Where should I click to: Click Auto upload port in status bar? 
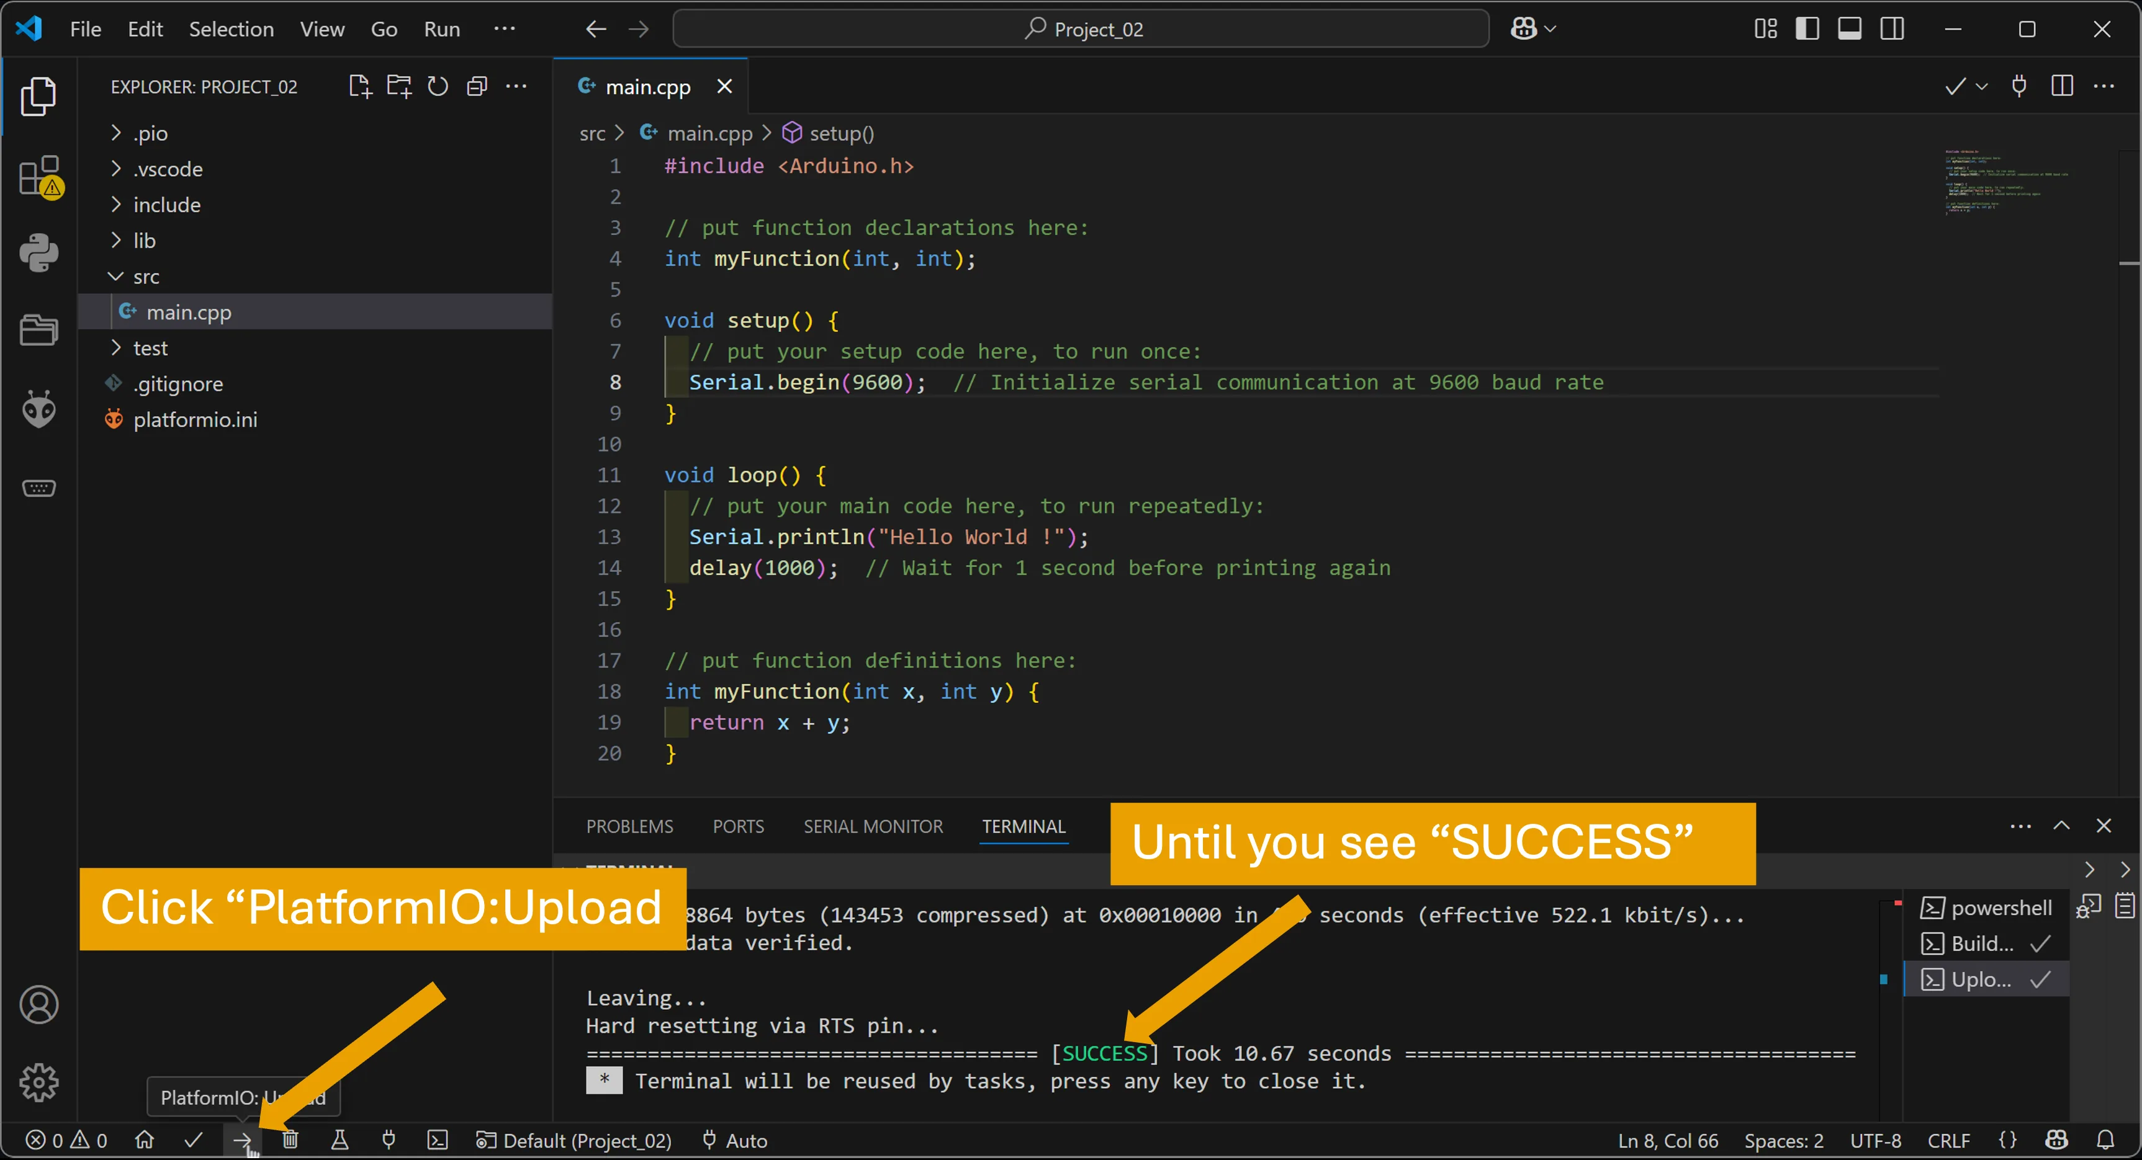(x=735, y=1140)
